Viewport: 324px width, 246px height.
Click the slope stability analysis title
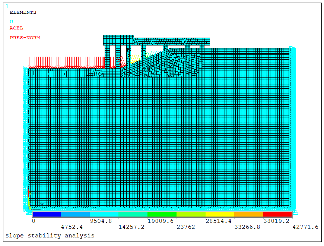pos(50,236)
